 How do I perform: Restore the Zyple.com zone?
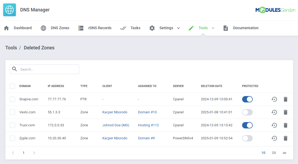point(274,138)
